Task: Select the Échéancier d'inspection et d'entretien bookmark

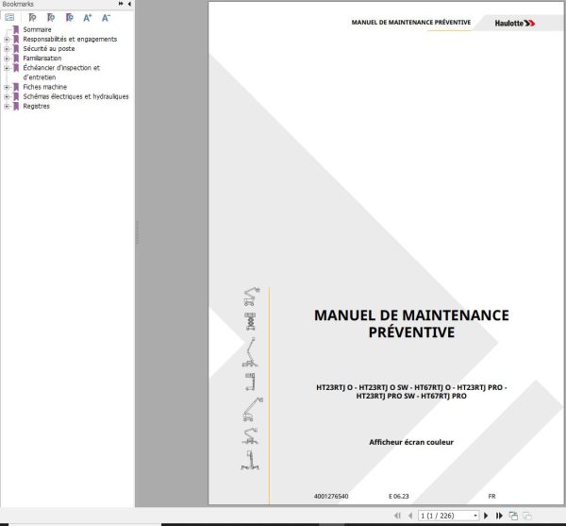Action: 61,73
